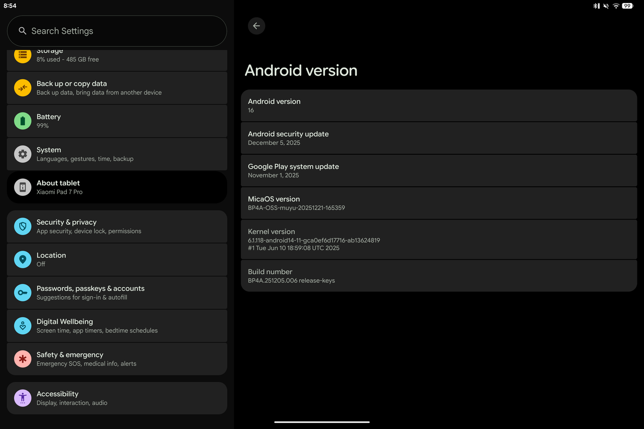This screenshot has height=429, width=644.
Task: Click the Search Settings field
Action: pos(117,31)
